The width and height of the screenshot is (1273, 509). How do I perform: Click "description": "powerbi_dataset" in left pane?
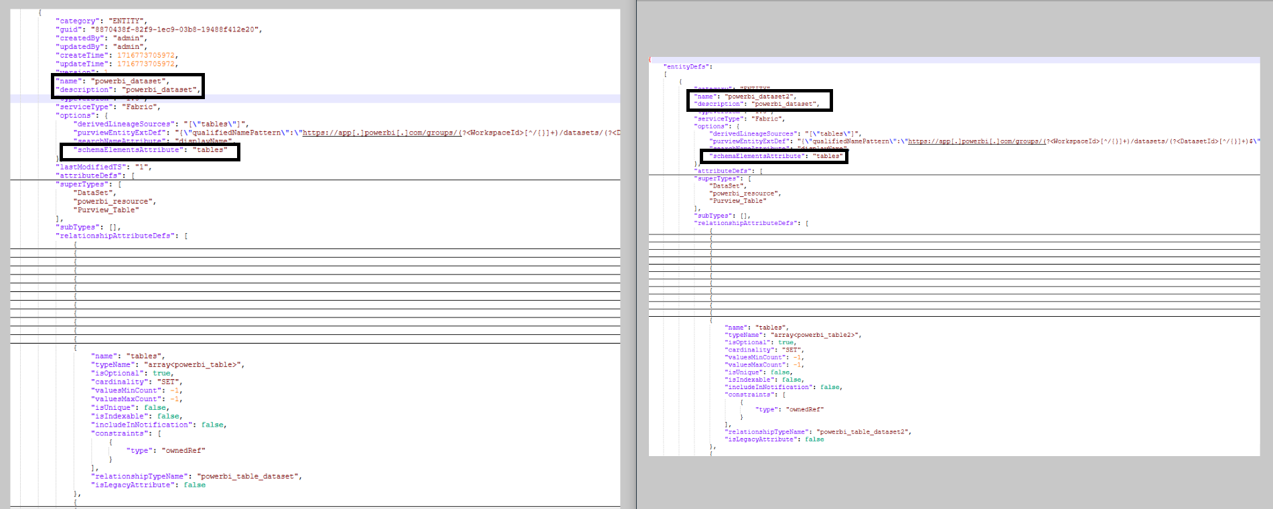(128, 90)
